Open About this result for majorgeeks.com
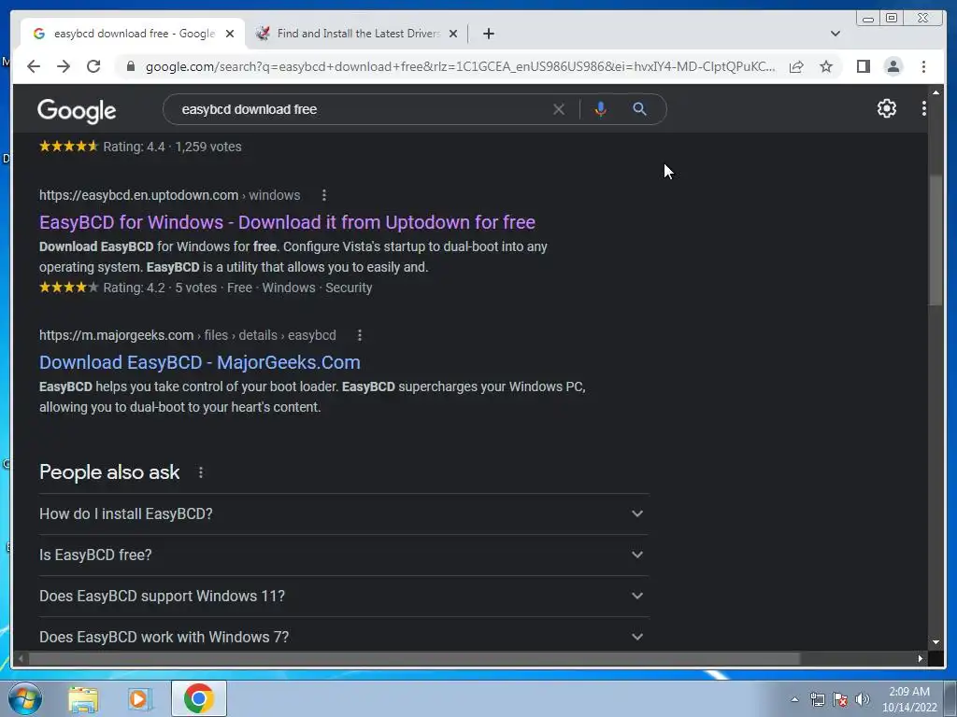Image resolution: width=957 pixels, height=717 pixels. pos(360,335)
